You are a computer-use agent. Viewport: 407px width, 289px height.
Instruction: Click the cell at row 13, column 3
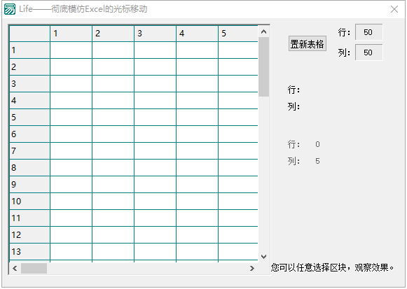(x=155, y=252)
